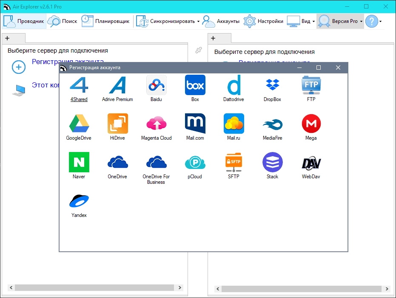Viewport: 396px width, 298px height.
Task: Open the Планировщик scheduler
Action: pos(105,21)
